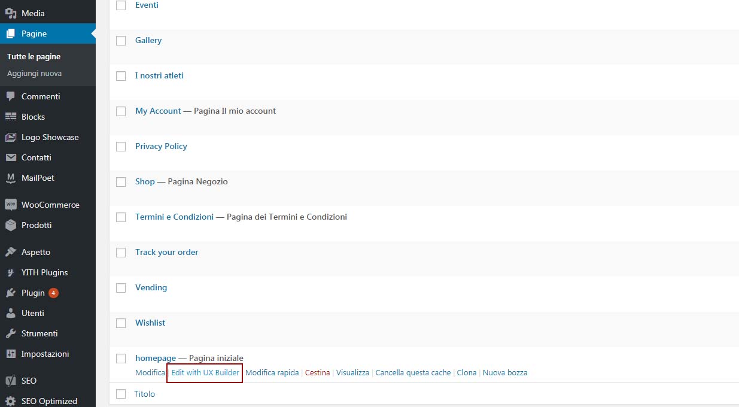
Task: Click the YITH Plugins icon
Action: click(x=11, y=272)
